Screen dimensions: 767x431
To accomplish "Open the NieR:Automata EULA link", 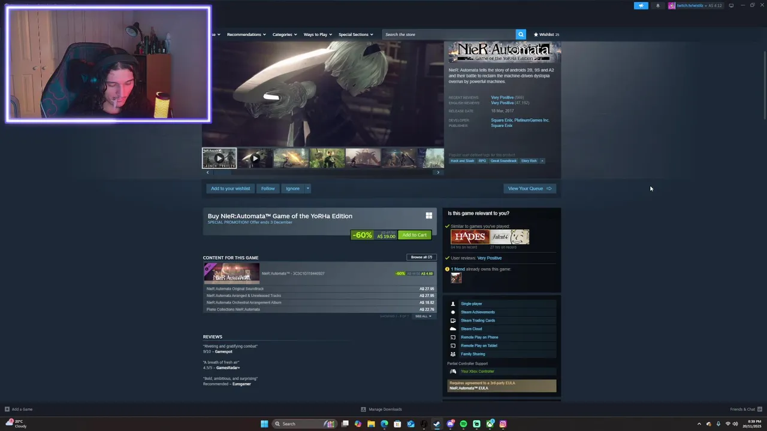I will coord(469,388).
